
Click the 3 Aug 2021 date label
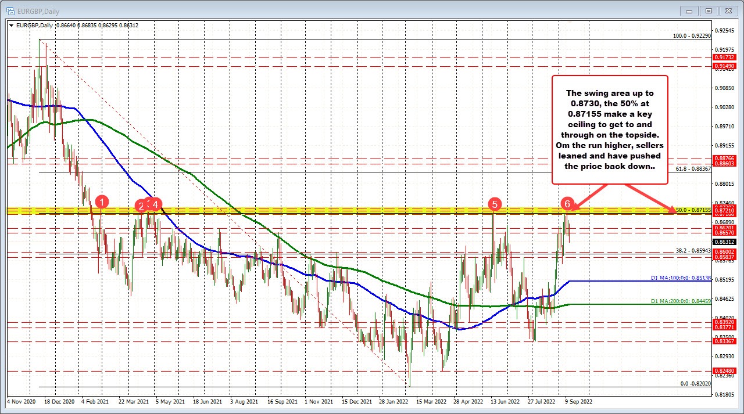(x=244, y=401)
